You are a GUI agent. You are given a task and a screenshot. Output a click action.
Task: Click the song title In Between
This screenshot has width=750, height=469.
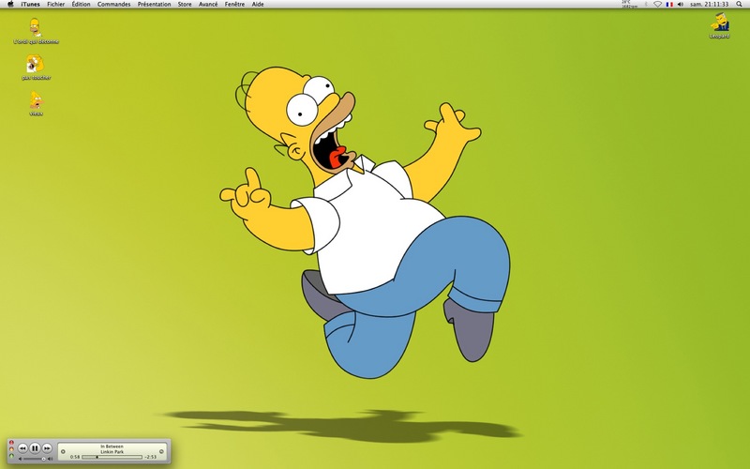click(112, 446)
